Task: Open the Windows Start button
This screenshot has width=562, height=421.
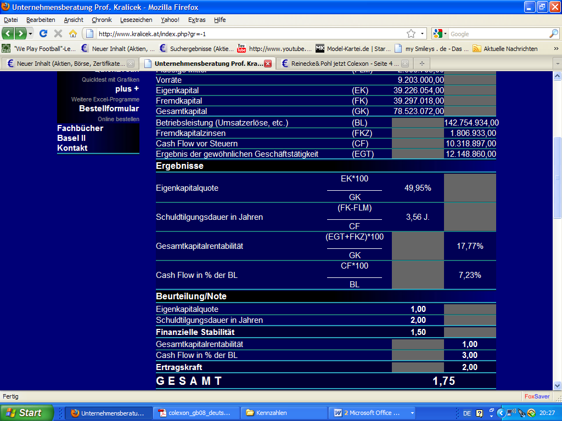Action: [26, 413]
